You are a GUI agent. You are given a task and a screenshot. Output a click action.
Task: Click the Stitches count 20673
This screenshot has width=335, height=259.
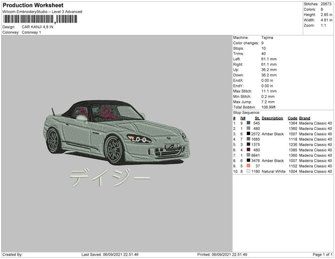point(324,3)
